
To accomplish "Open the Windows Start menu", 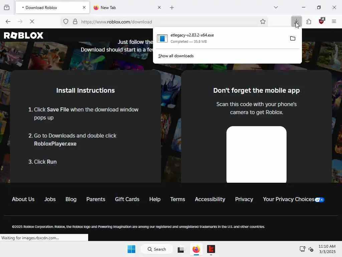I will click(x=131, y=249).
